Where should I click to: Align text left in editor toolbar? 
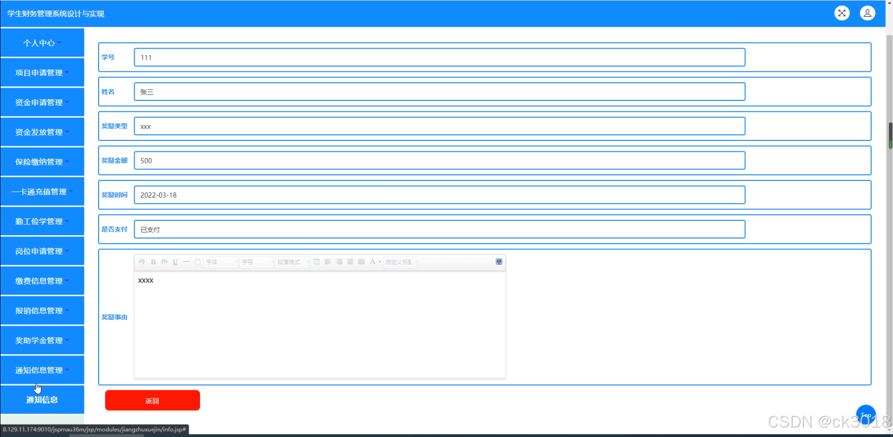(x=328, y=262)
